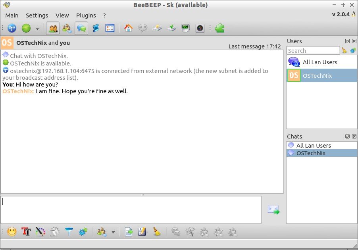Toggle the chats panel toolbar button
Image resolution: width=358 pixels, height=250 pixels.
[81, 28]
